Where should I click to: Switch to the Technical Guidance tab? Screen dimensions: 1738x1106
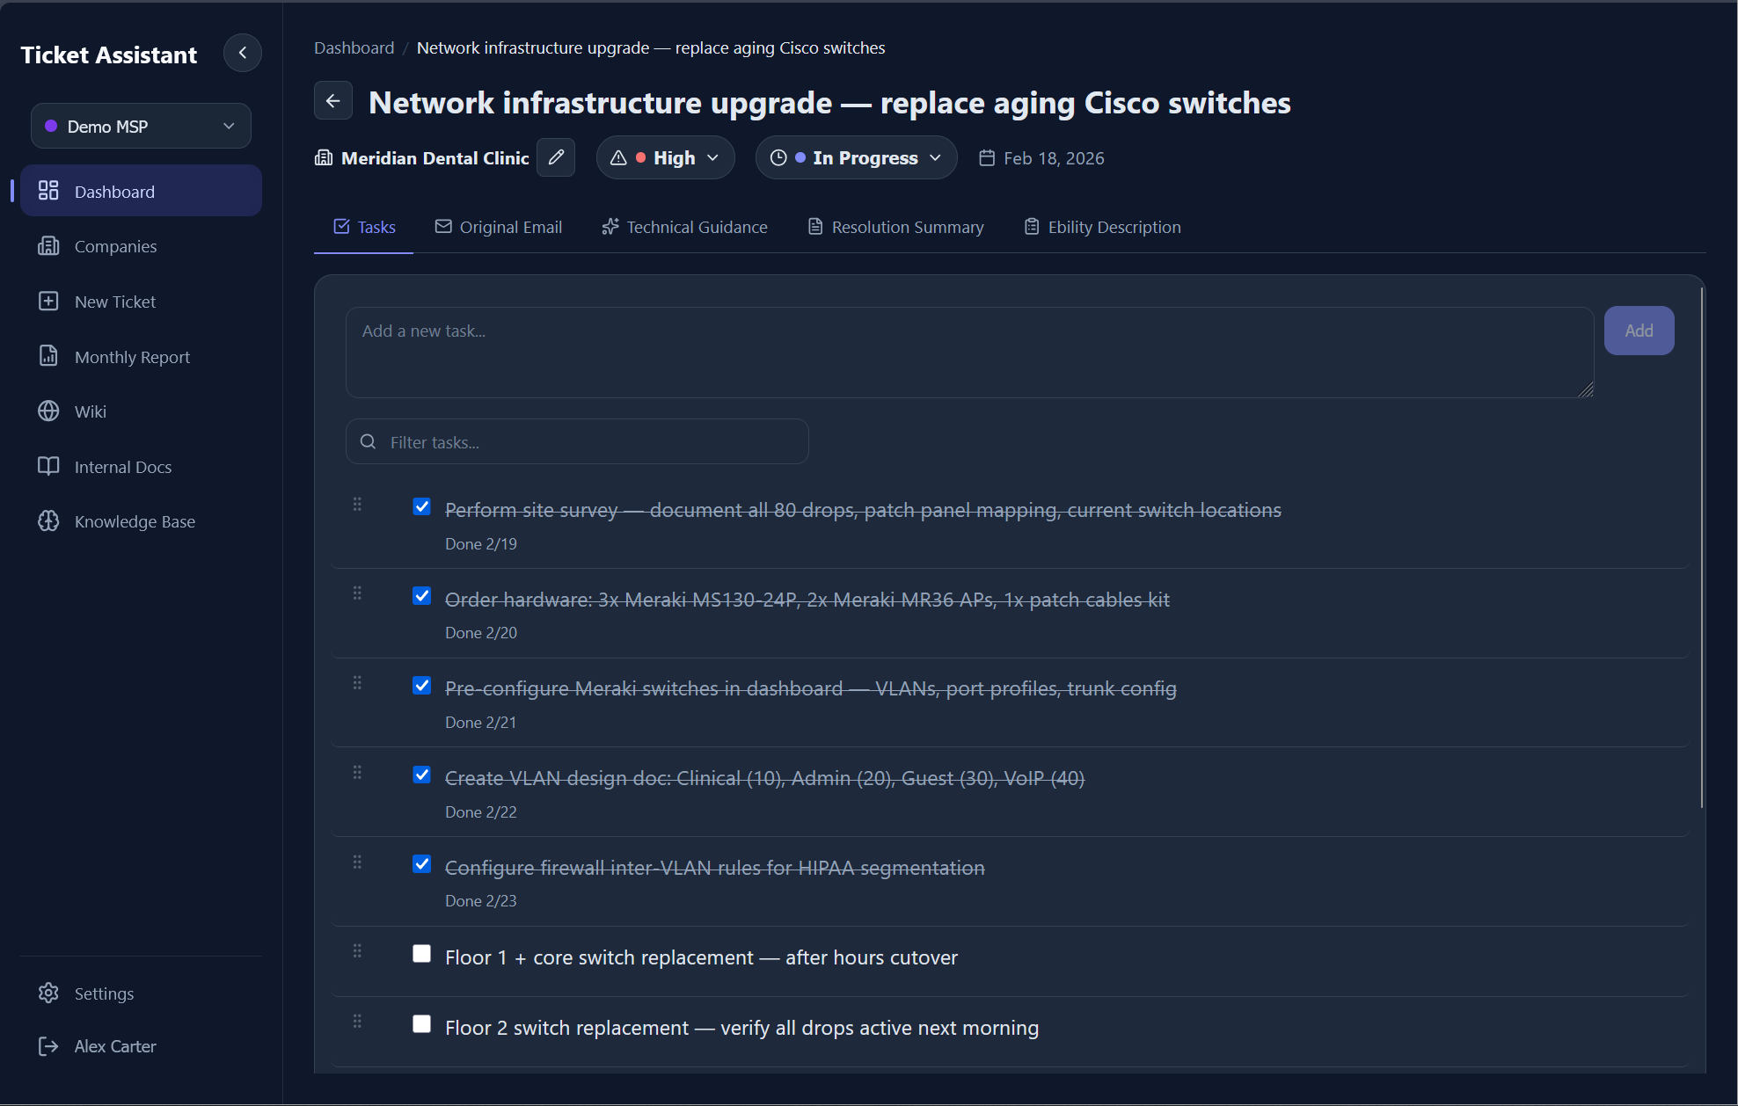[x=684, y=227]
